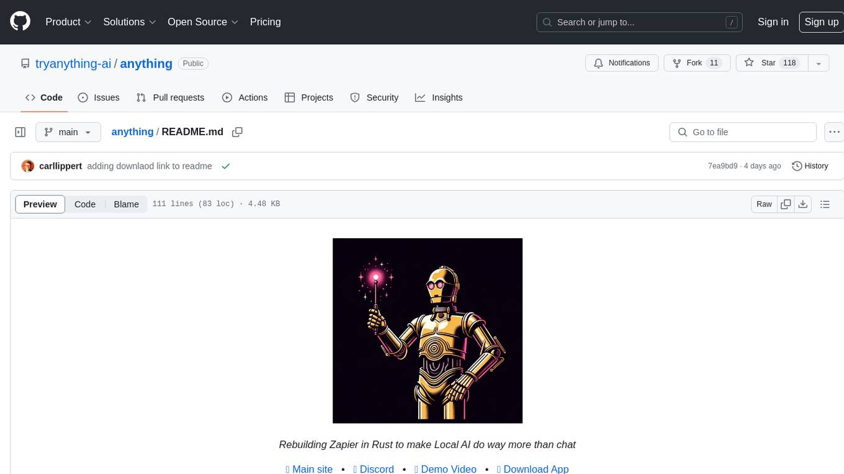Open carllippert author profile link
Screen dimensions: 844x474
pos(60,166)
